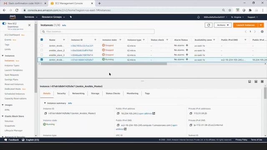The width and height of the screenshot is (267, 150).
Task: Add alarm for the running instance
Action: (x=187, y=60)
